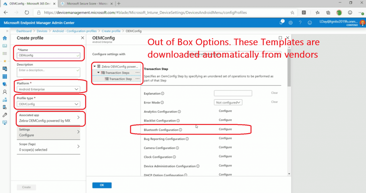Open notifications bell in header
Viewport: 366px width, 193px height.
coord(282,23)
